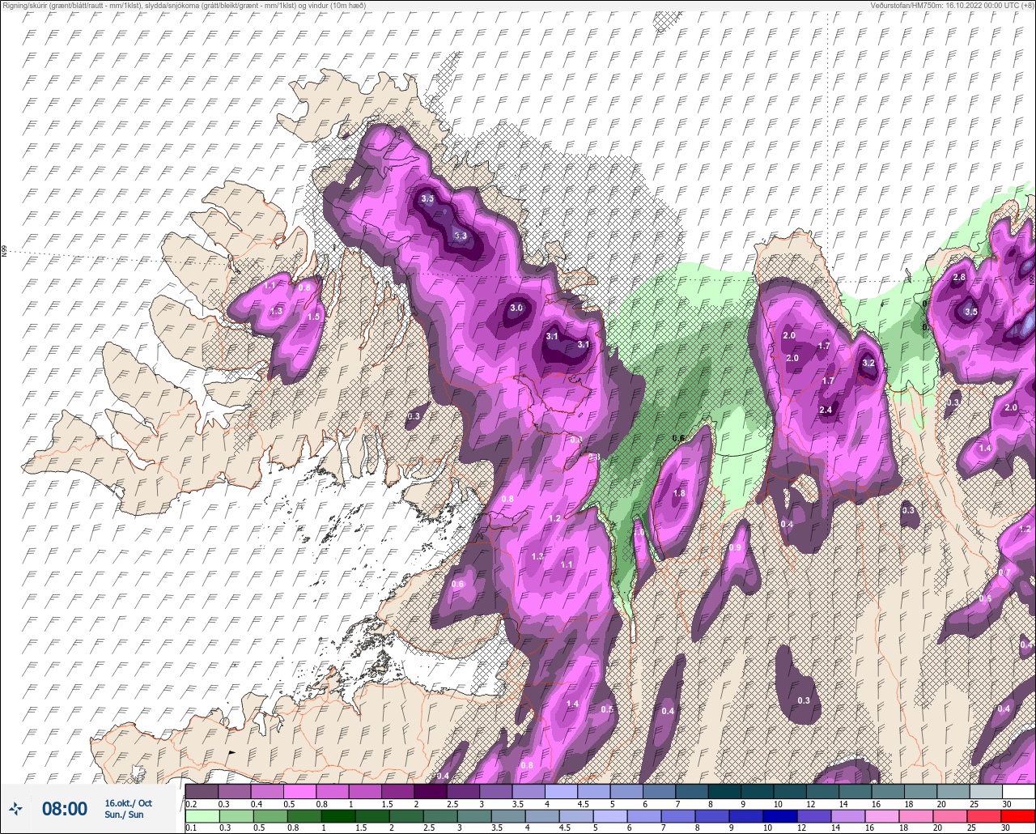Click the 3.2 precipitation value on the map

pyautogui.click(x=868, y=364)
